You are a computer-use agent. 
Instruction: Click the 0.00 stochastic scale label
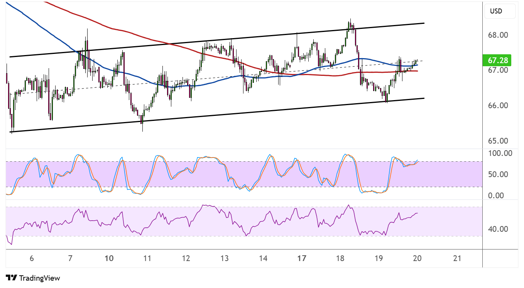pyautogui.click(x=496, y=195)
